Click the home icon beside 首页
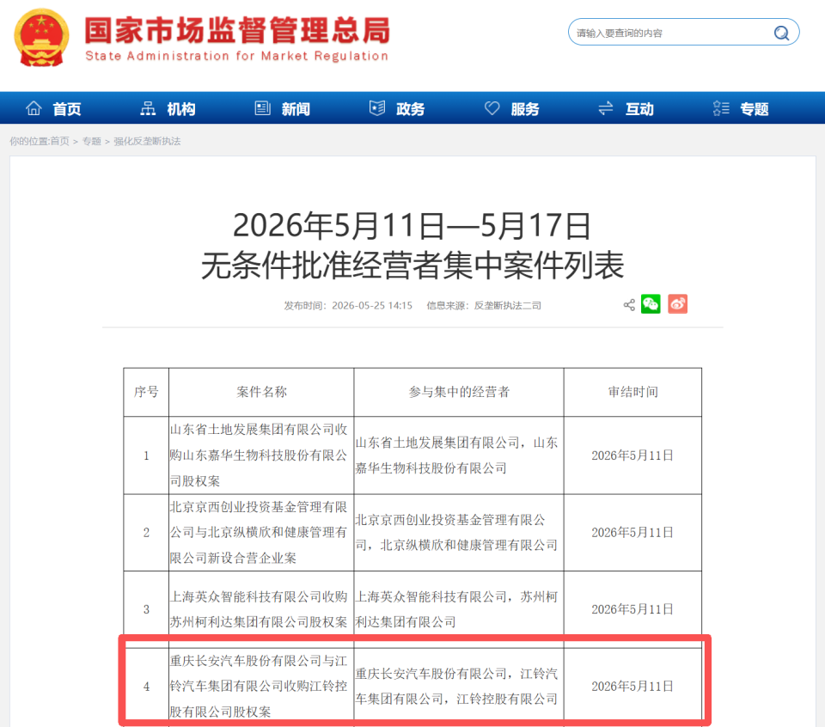This screenshot has width=825, height=727. (34, 107)
